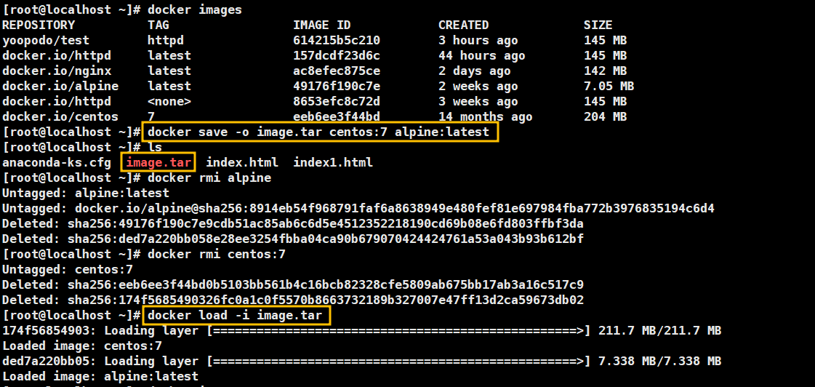This screenshot has width=815, height=387.
Task: Click the IMAGE ID column header
Action: [322, 25]
